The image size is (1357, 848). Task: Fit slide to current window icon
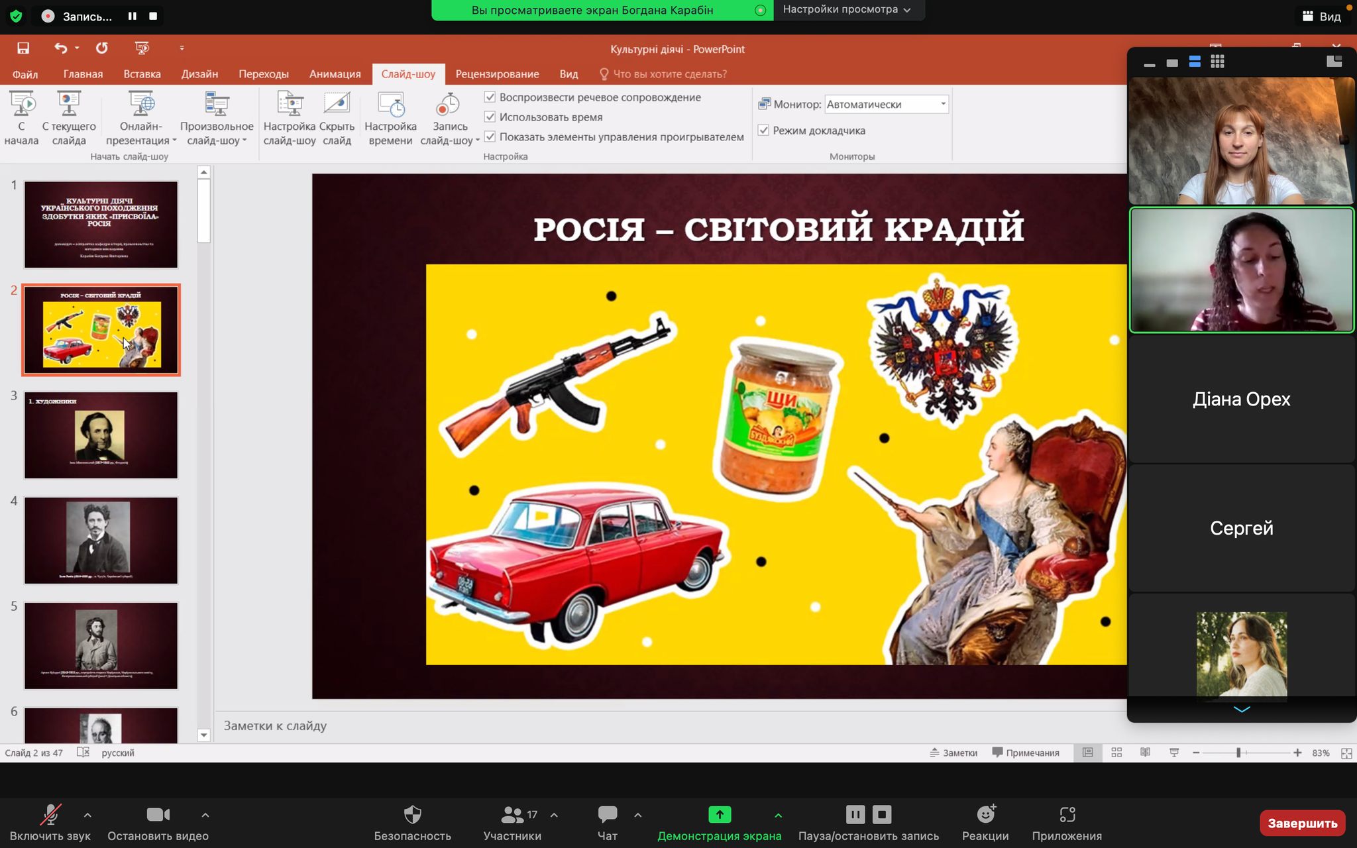click(1346, 753)
